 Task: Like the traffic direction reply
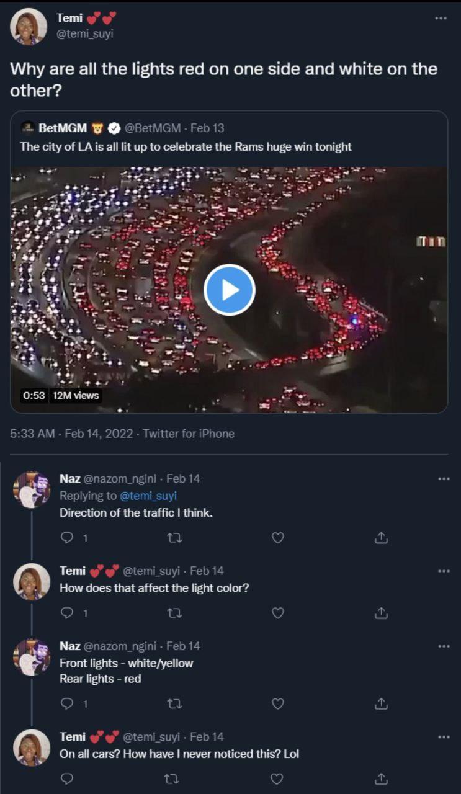[x=277, y=538]
